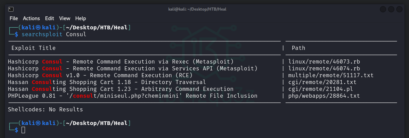This screenshot has width=409, height=138.
Task: Click the linux/remote/46073.rb path
Action: (x=324, y=62)
